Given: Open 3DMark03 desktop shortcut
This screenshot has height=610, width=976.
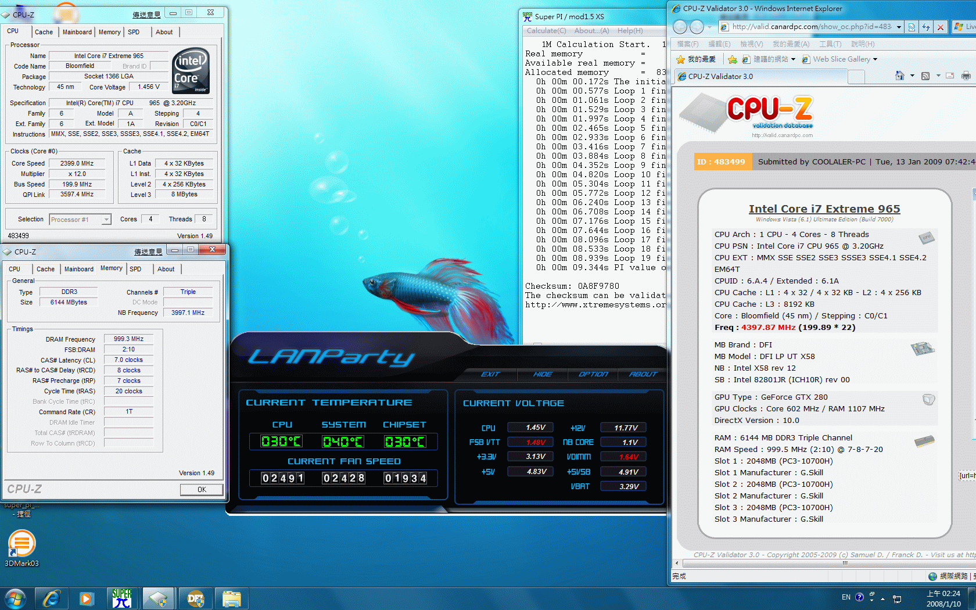Looking at the screenshot, I should click(21, 544).
